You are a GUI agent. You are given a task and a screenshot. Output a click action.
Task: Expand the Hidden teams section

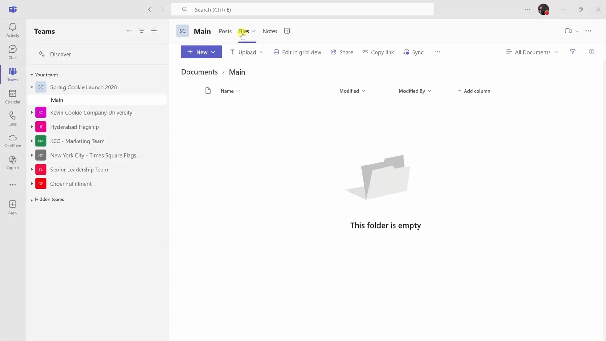tap(32, 200)
